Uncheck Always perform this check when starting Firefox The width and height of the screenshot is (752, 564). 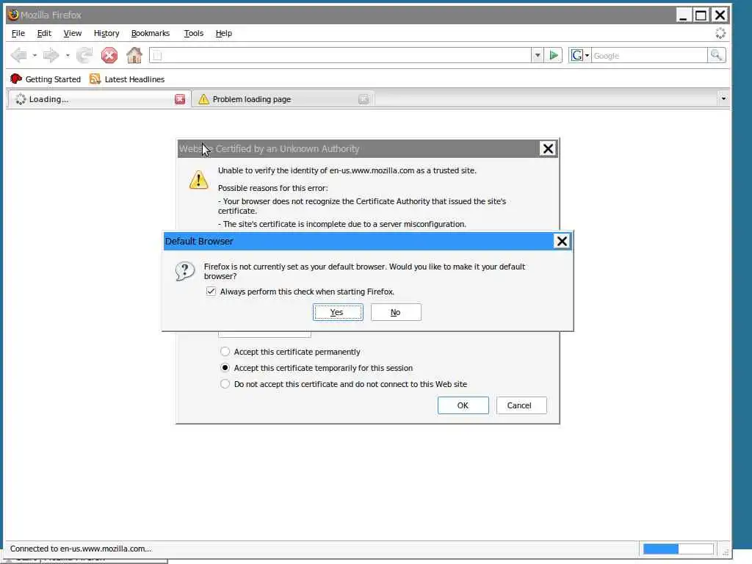(211, 291)
